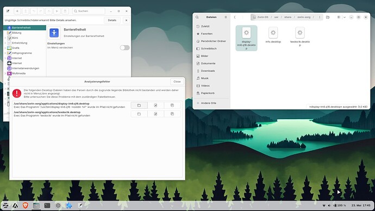
Task: Click the search icon in Dateien window
Action: 197,17
